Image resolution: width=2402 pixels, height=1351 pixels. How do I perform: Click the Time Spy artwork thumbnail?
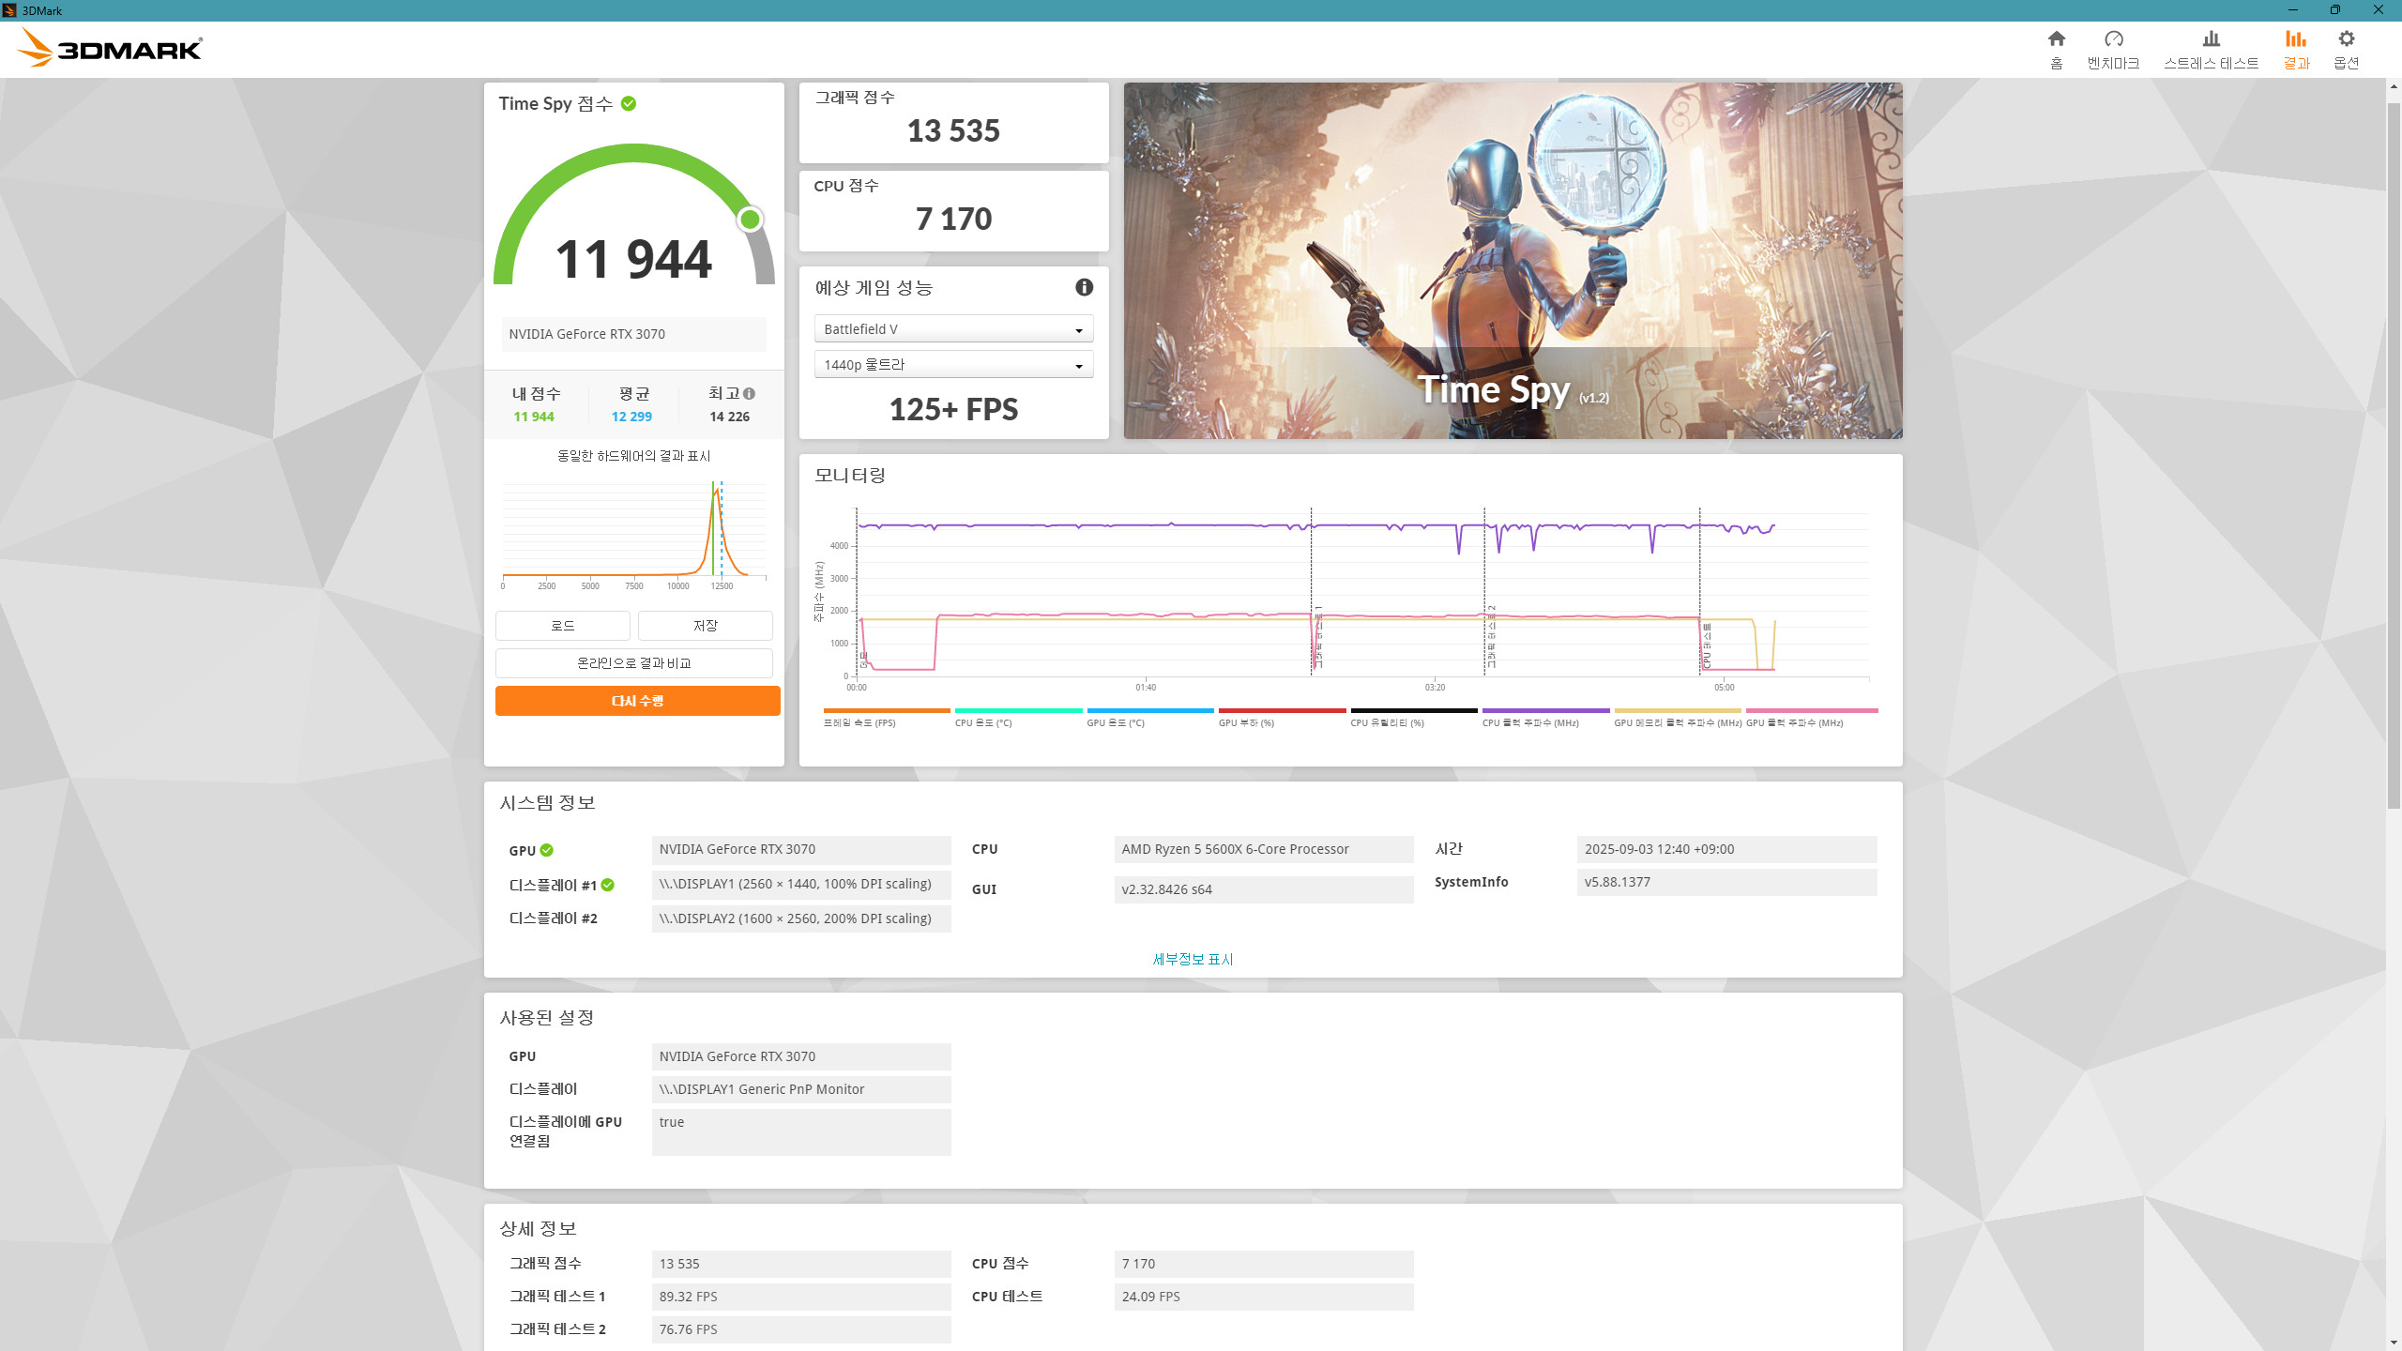(x=1513, y=261)
